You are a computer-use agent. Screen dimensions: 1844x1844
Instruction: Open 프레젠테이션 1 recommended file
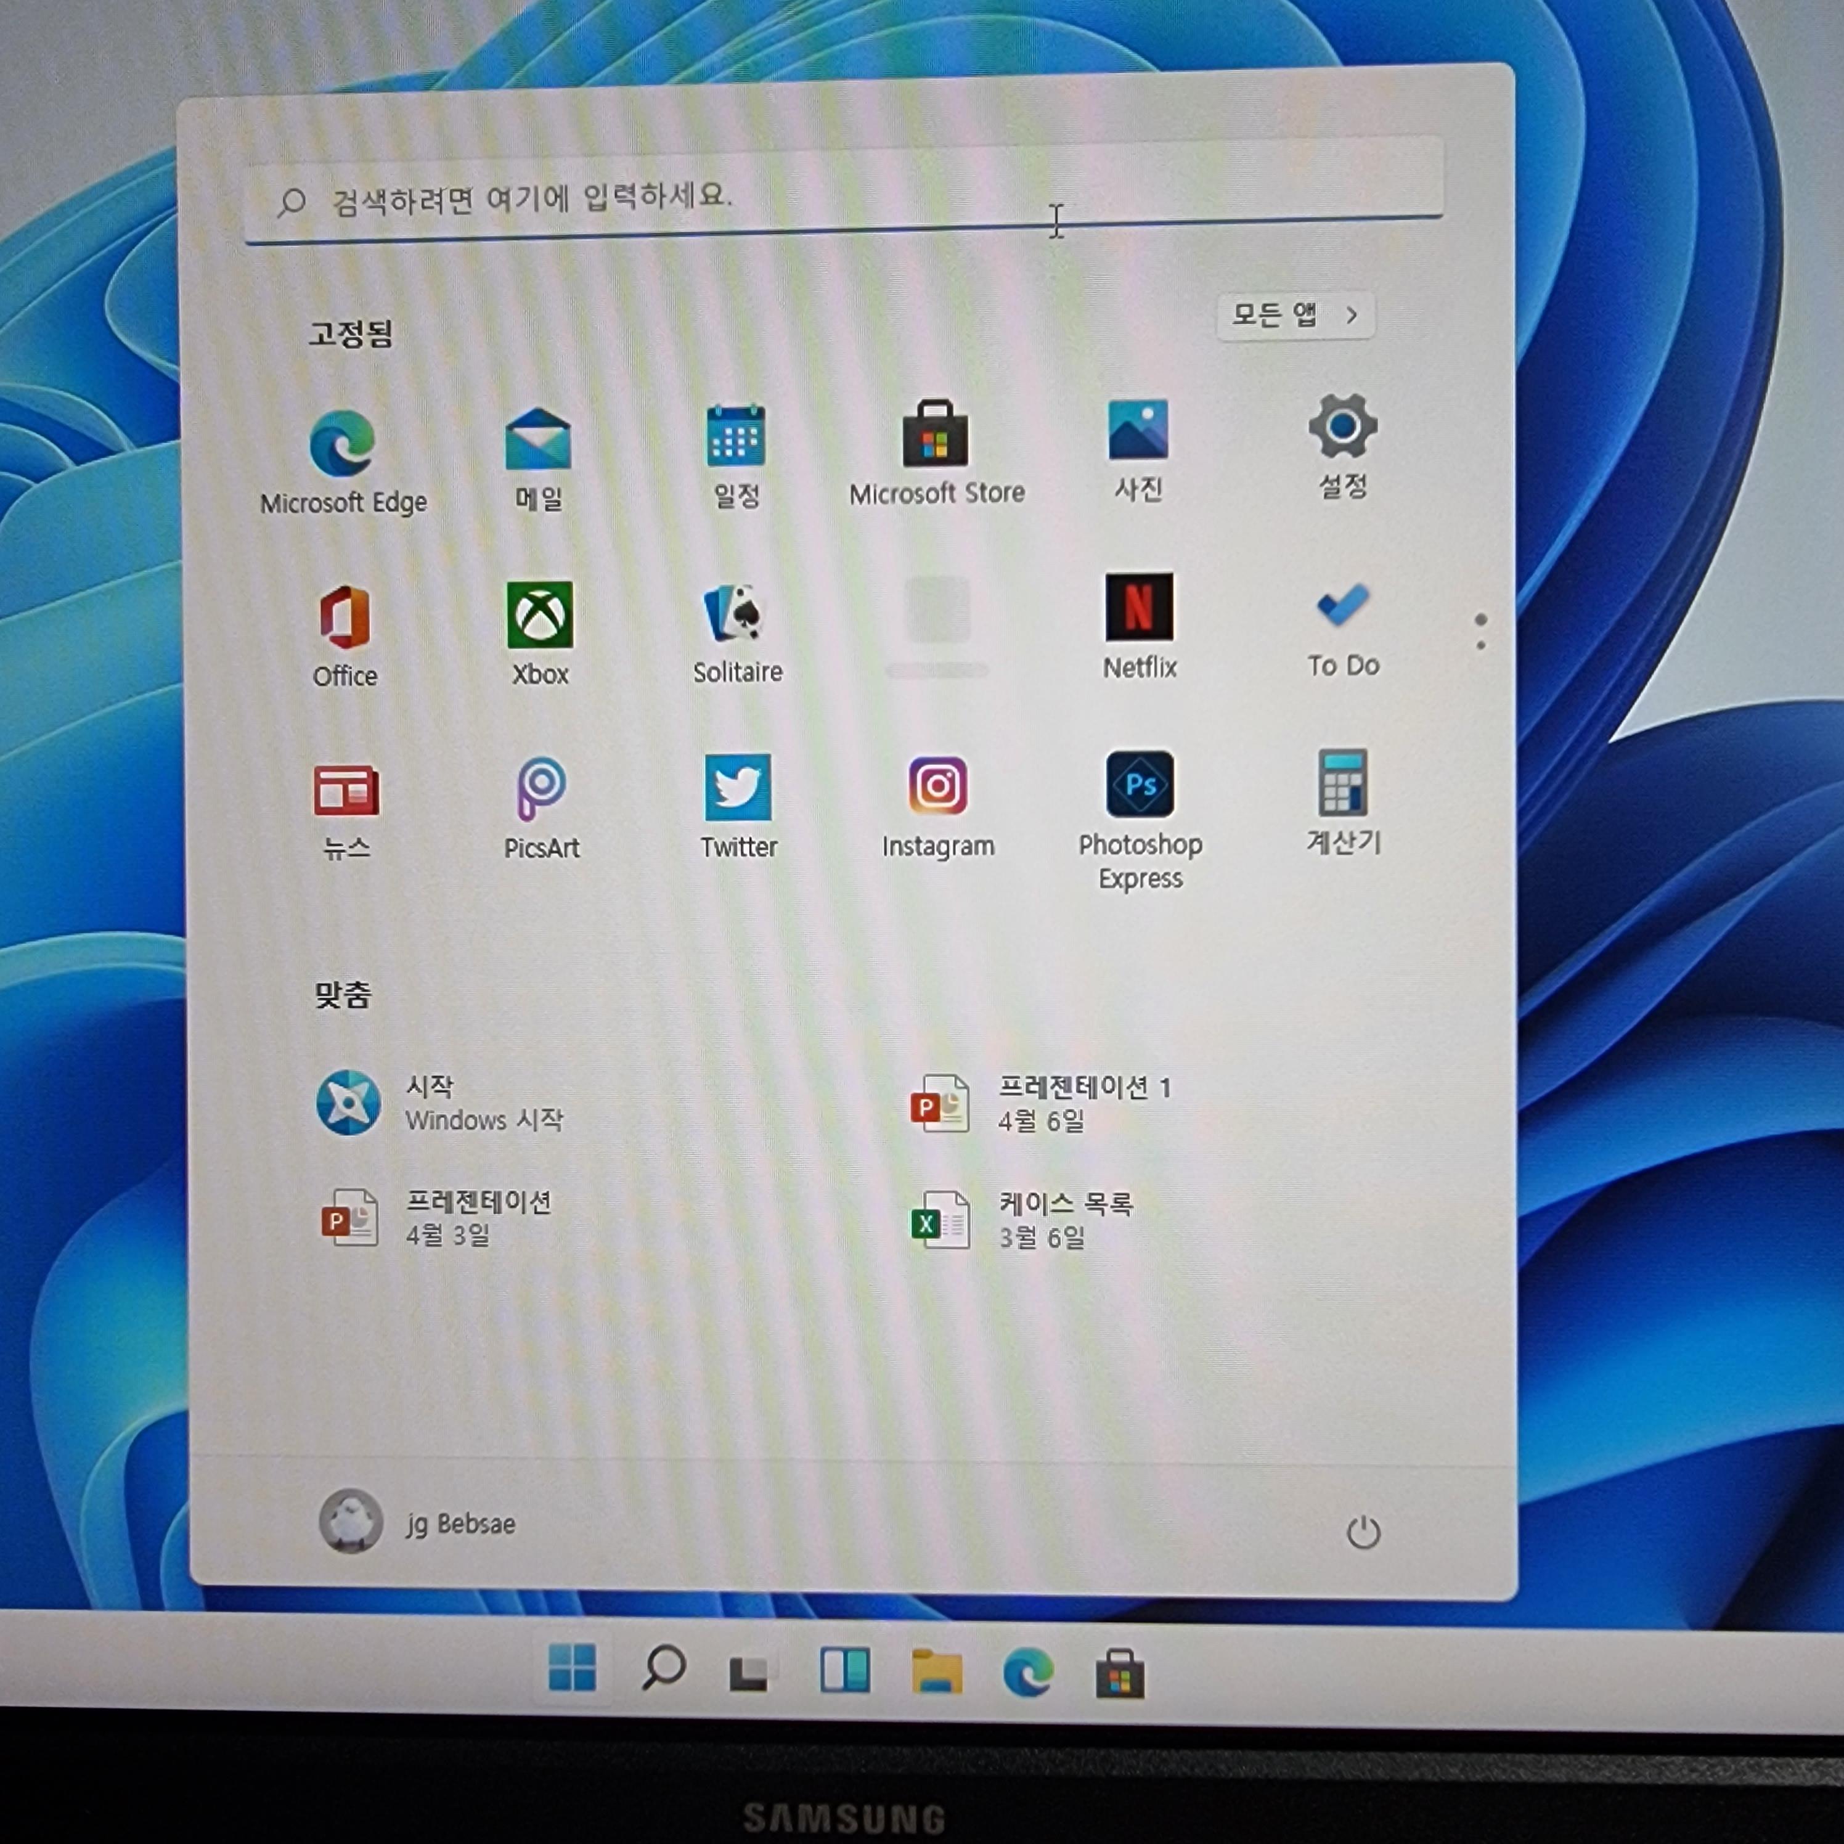coord(1040,1103)
